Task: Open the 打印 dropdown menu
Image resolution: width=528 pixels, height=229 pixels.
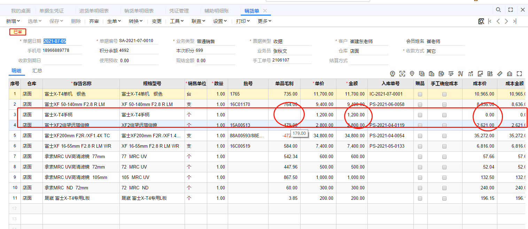Action: (x=243, y=21)
